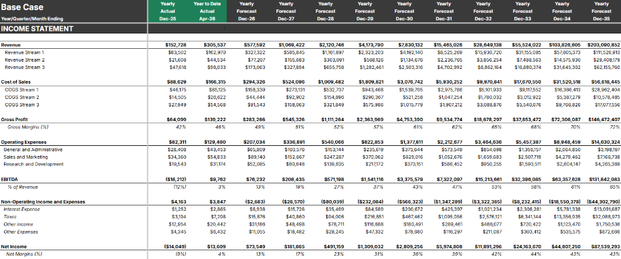The height and width of the screenshot is (259, 621).
Task: Select Dec-27 Revenue Stream 2 value $155,683
Action: pos(296,60)
